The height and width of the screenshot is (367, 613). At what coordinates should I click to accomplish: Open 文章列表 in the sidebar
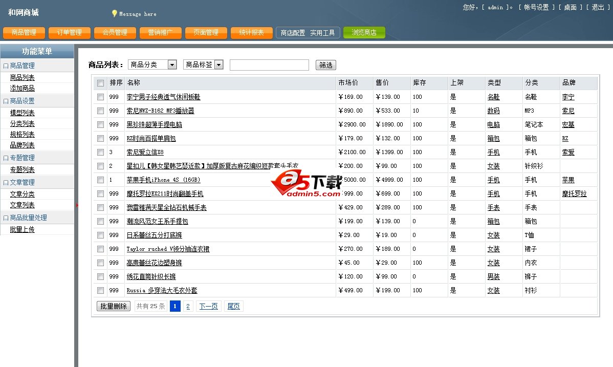(23, 205)
